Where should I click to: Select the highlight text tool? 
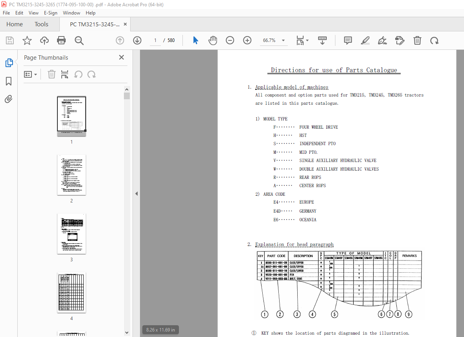(365, 40)
